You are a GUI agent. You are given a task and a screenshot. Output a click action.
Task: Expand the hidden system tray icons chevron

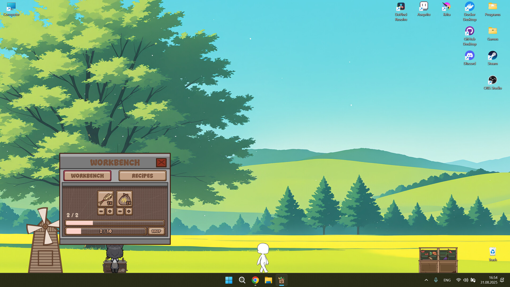[426, 280]
